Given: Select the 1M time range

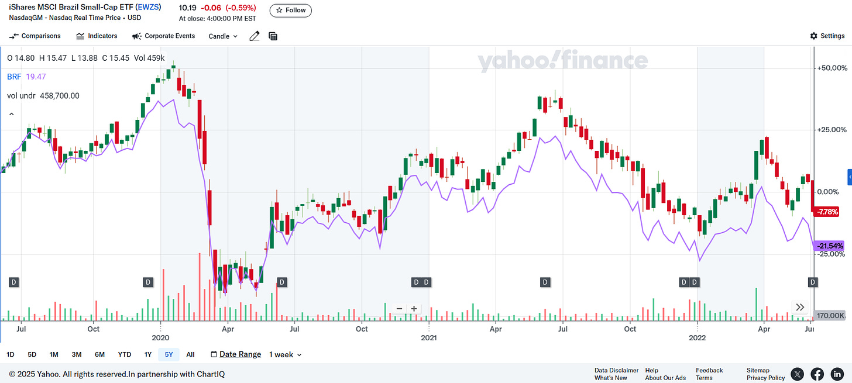Looking at the screenshot, I should pos(54,354).
